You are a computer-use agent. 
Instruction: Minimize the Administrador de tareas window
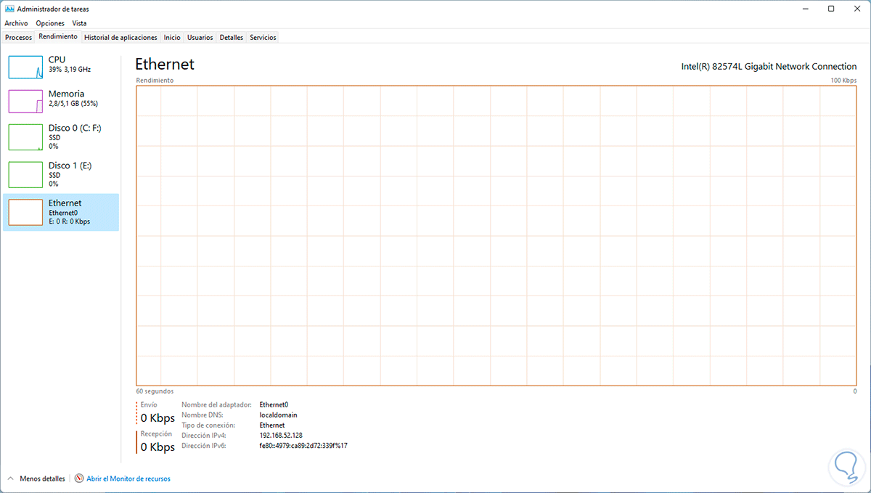pos(807,9)
